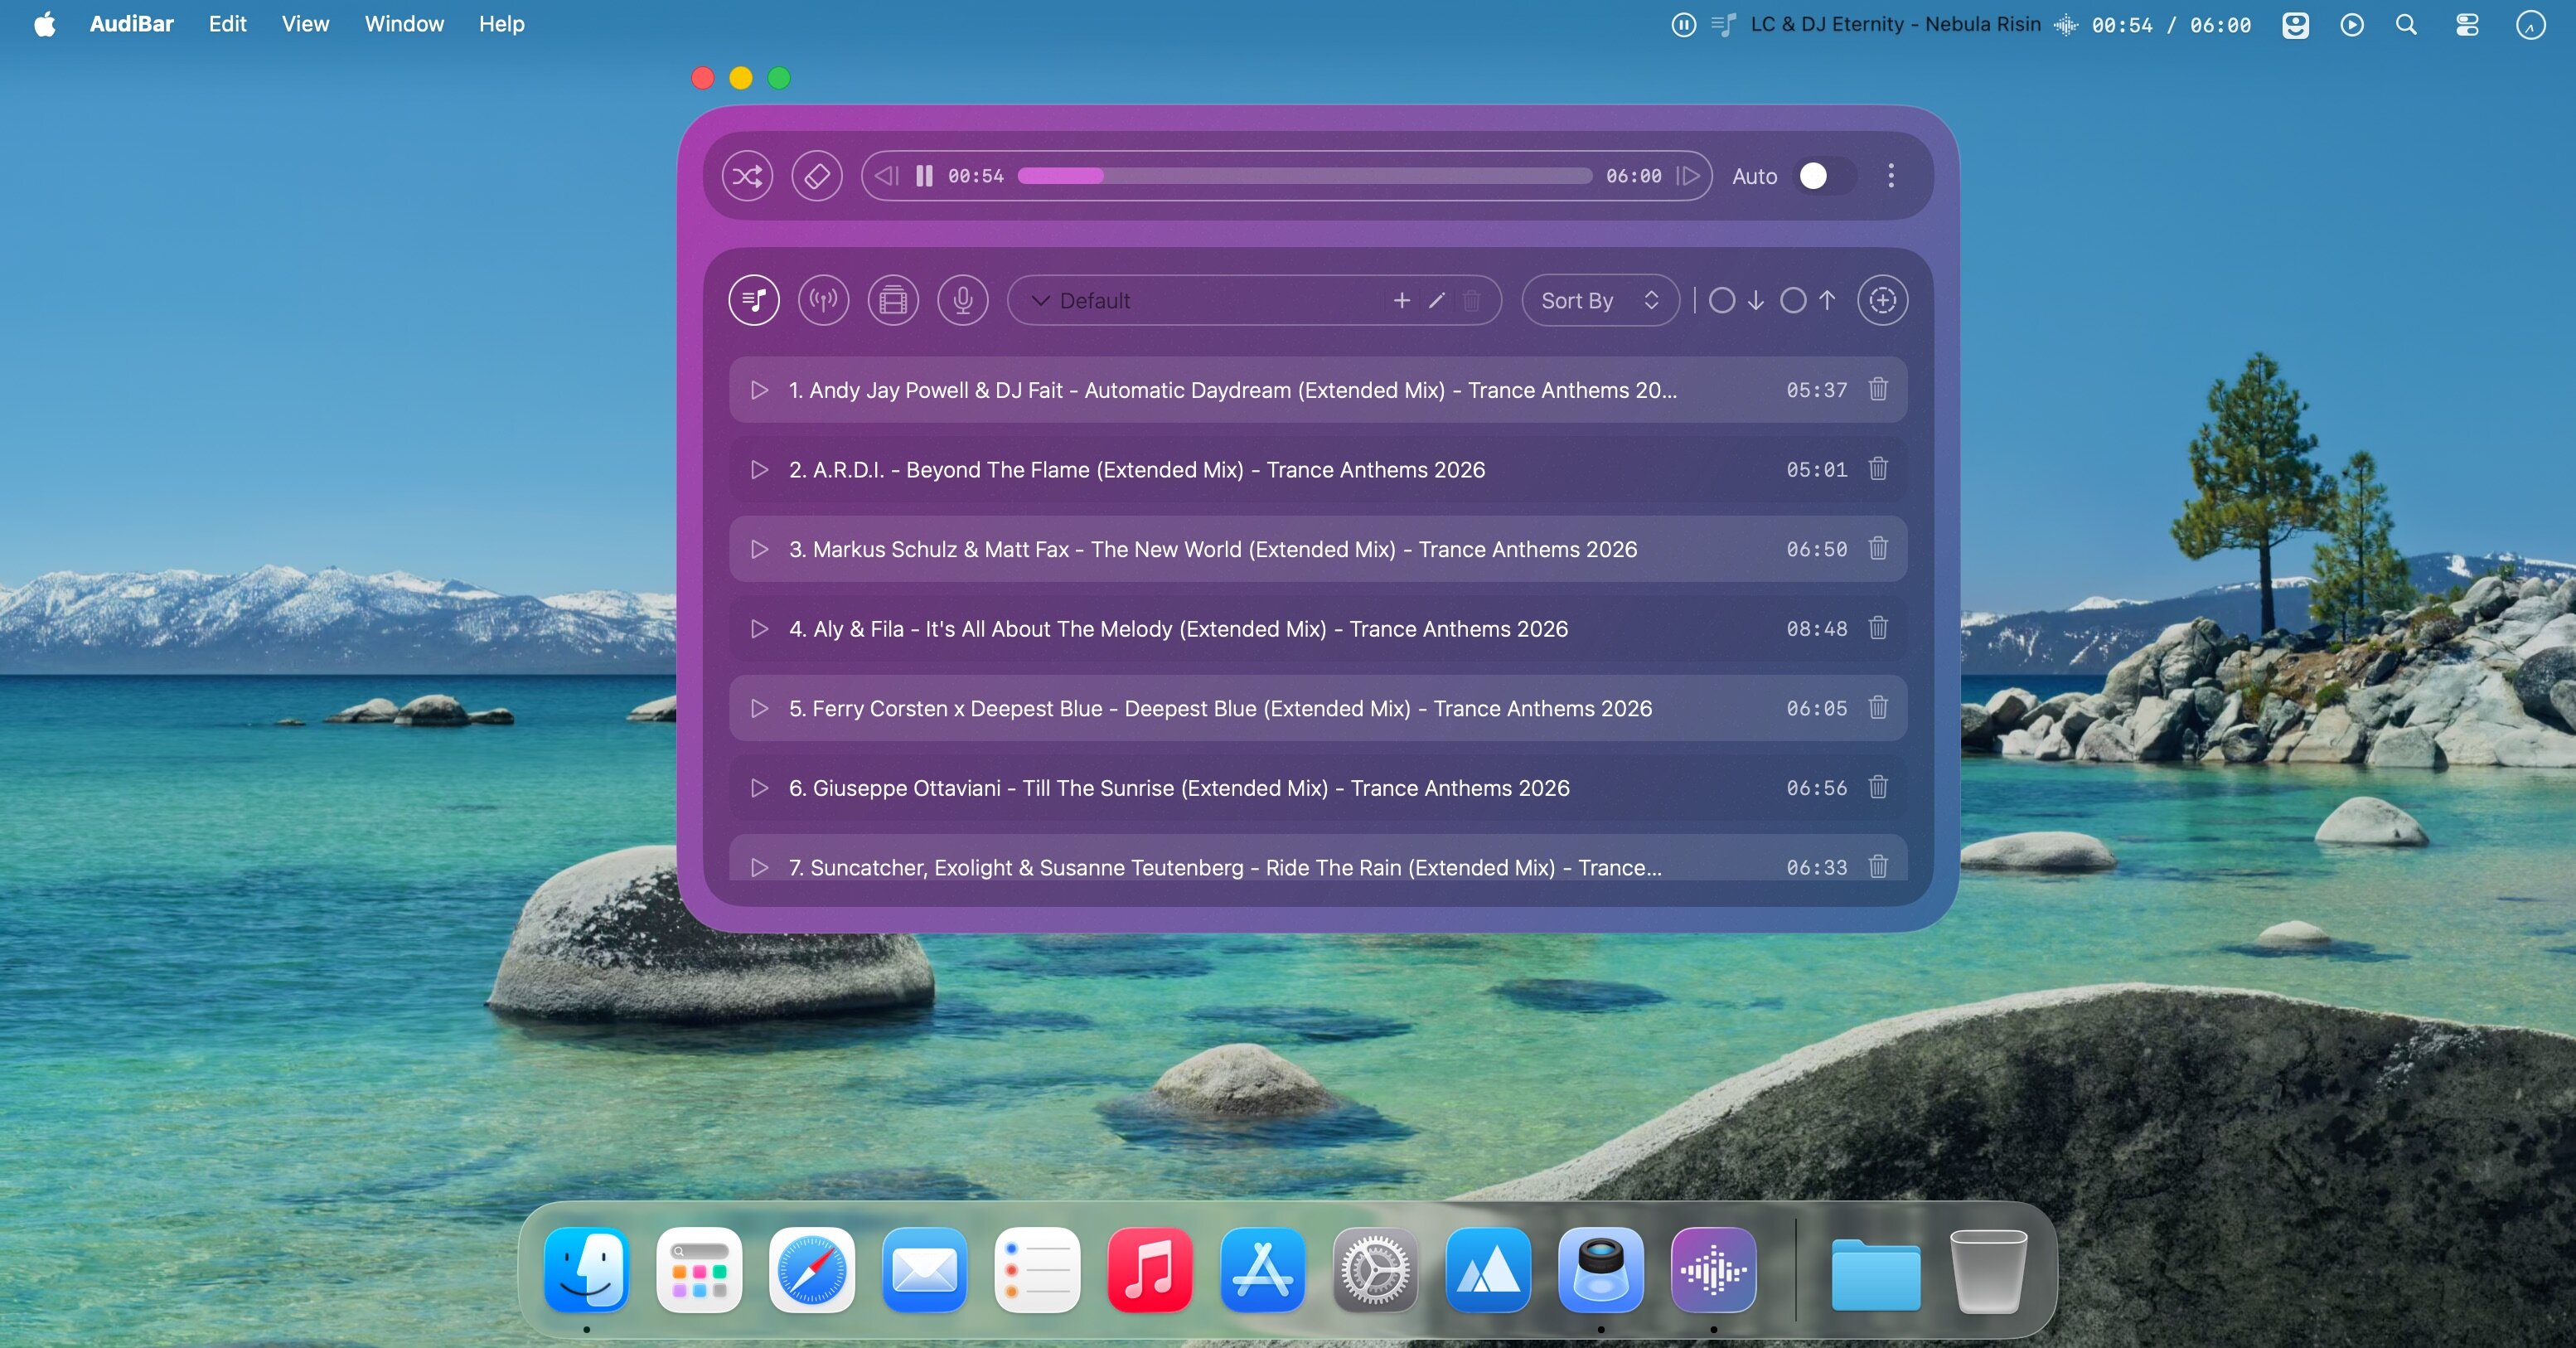
Task: Select the music playlist icon
Action: pos(754,300)
